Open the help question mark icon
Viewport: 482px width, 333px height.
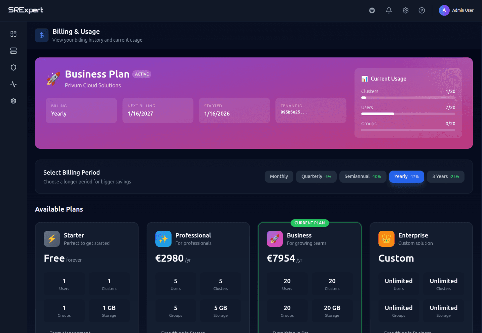(421, 10)
